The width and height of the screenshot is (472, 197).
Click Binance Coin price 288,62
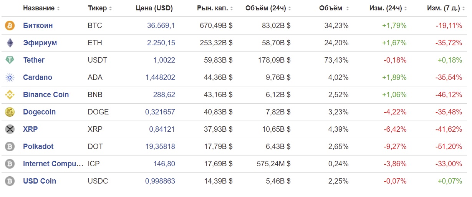point(164,95)
